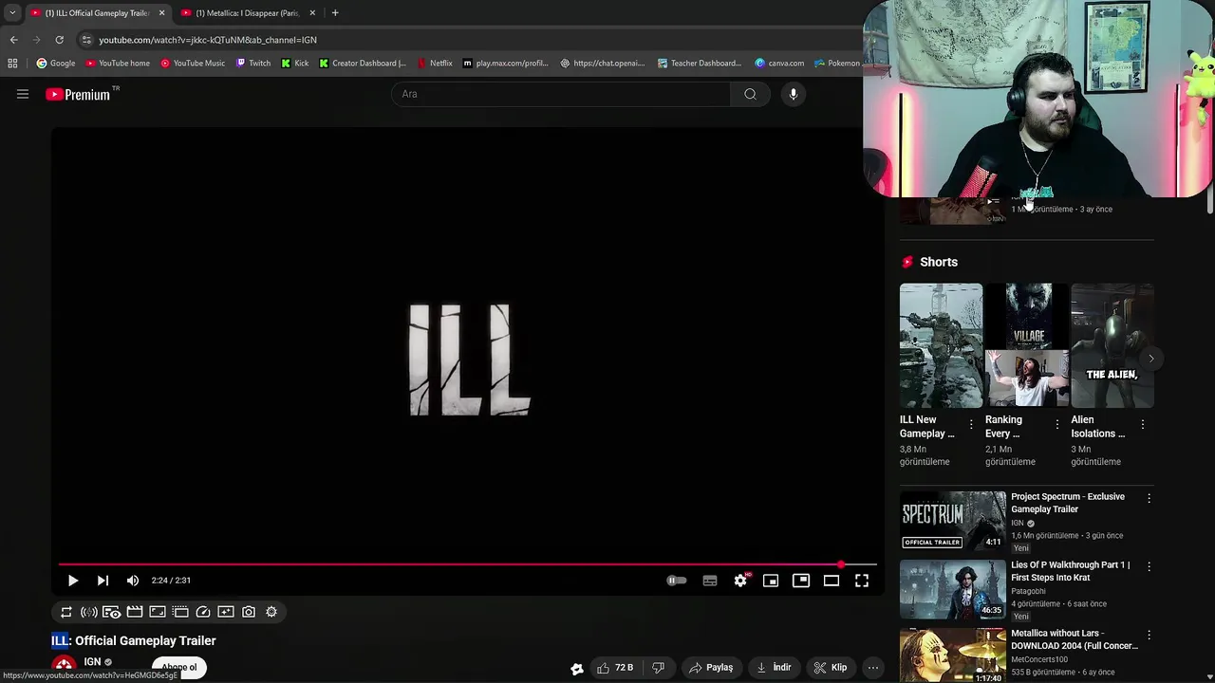Open playback speed gauge icon

[x=203, y=613]
